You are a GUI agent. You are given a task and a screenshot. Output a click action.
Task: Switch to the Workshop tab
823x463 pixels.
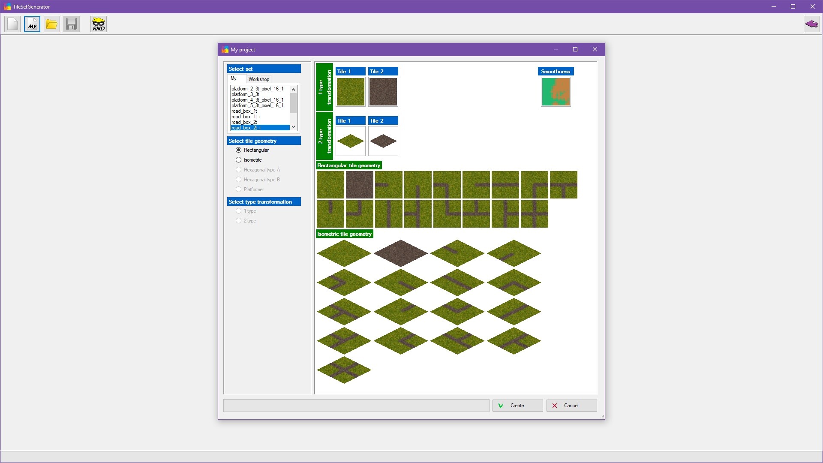[x=258, y=79]
